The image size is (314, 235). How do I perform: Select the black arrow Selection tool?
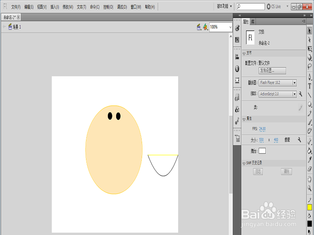pos(310,31)
